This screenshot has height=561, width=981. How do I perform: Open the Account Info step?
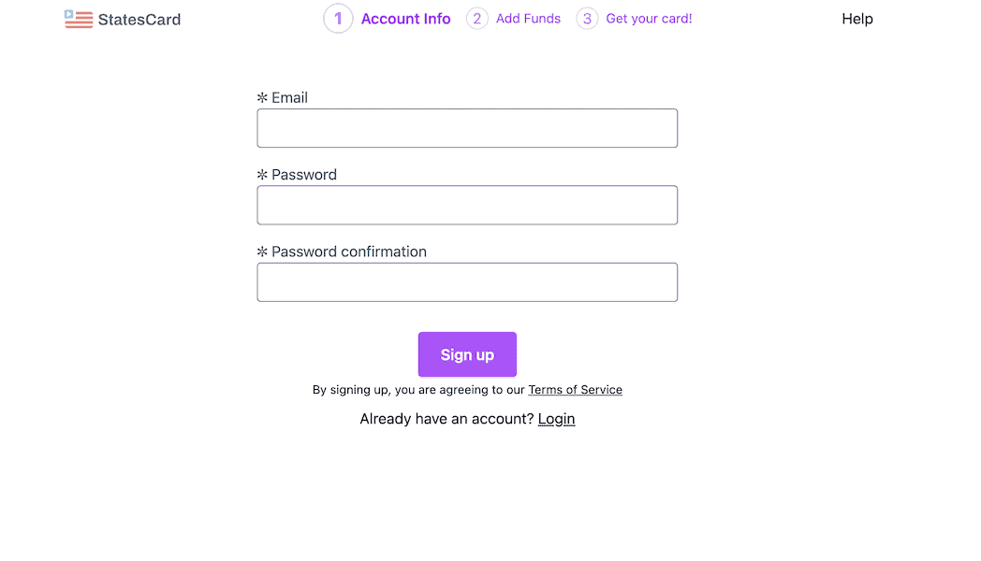(405, 19)
